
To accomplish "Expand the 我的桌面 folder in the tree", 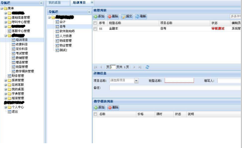I will click(6, 89).
